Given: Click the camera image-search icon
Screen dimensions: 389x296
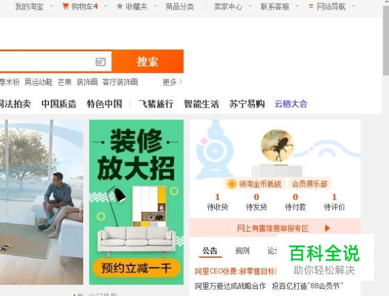Looking at the screenshot, I should [101, 62].
